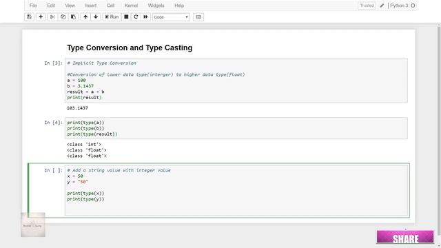Open the Help menu
Screen dimensions: 441x248
tap(179, 6)
